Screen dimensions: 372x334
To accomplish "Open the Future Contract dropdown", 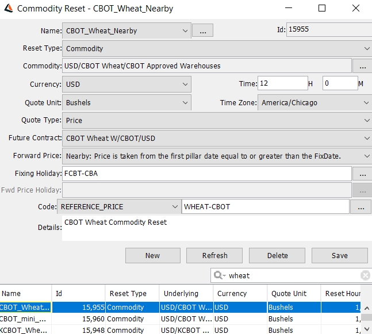I will (217, 139).
